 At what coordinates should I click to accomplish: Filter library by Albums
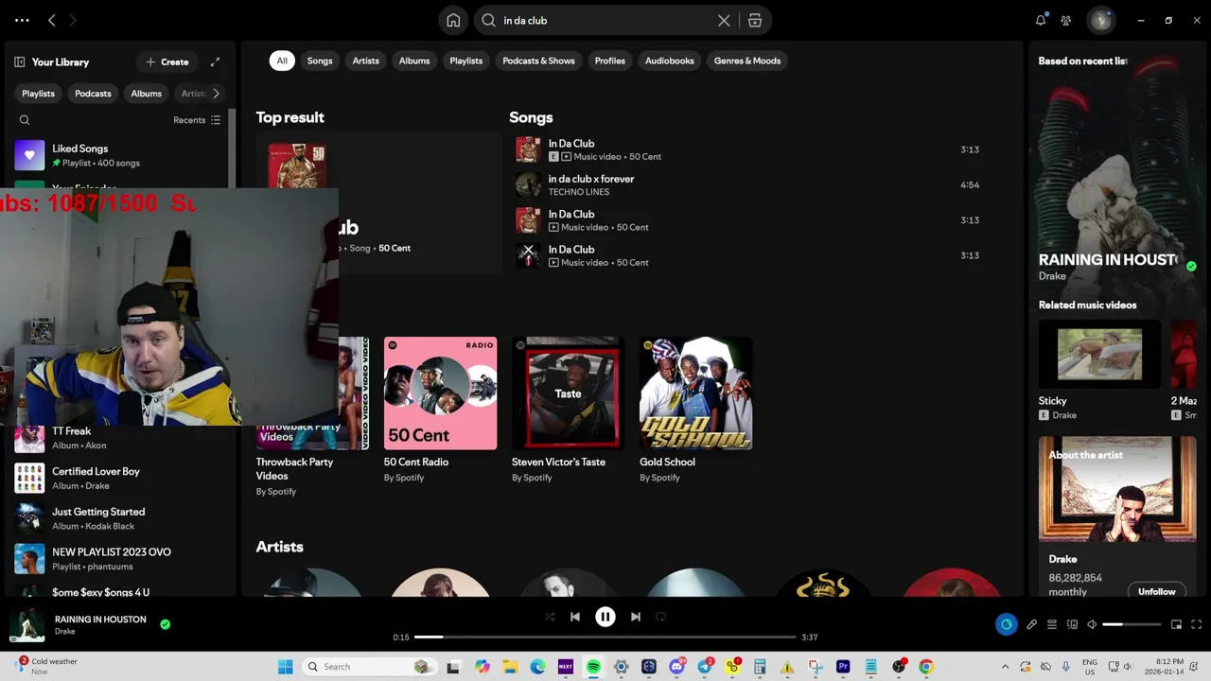(146, 94)
